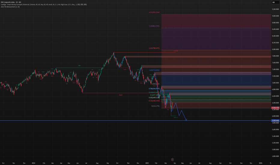Screen dimensions: 280x165
Task: Click the 4,800.0000 price axis label
Action: pyautogui.click(x=275, y=156)
